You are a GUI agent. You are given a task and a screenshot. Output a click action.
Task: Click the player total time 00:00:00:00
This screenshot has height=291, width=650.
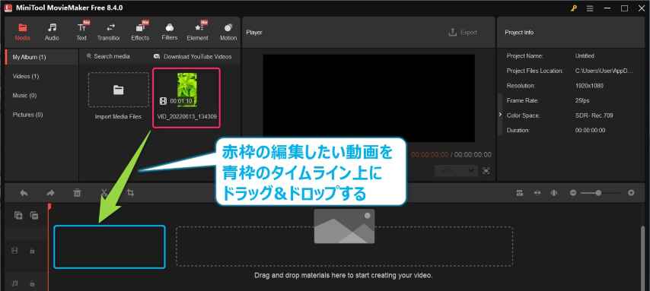click(x=473, y=154)
